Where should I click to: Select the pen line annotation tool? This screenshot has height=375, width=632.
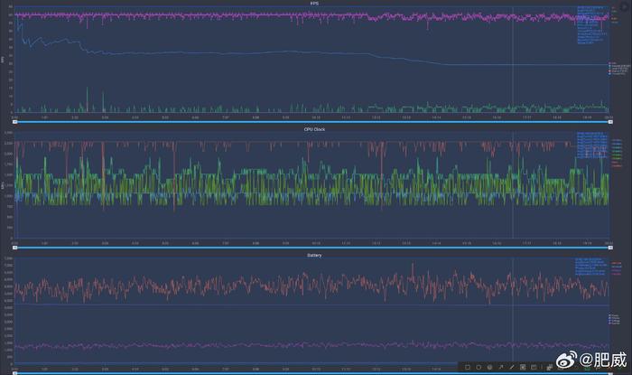click(512, 368)
